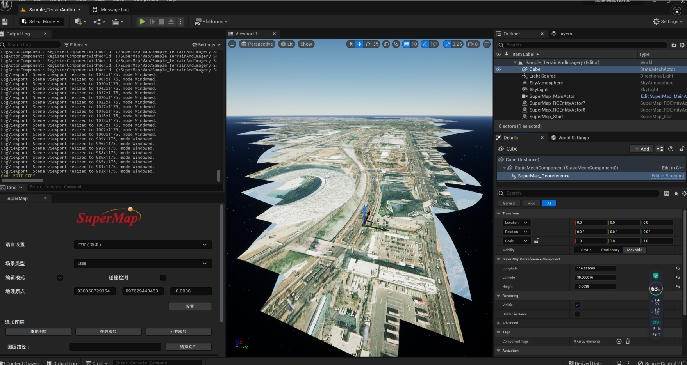687x365 pixels.
Task: Open the Details property matrix table icon
Action: [x=667, y=193]
